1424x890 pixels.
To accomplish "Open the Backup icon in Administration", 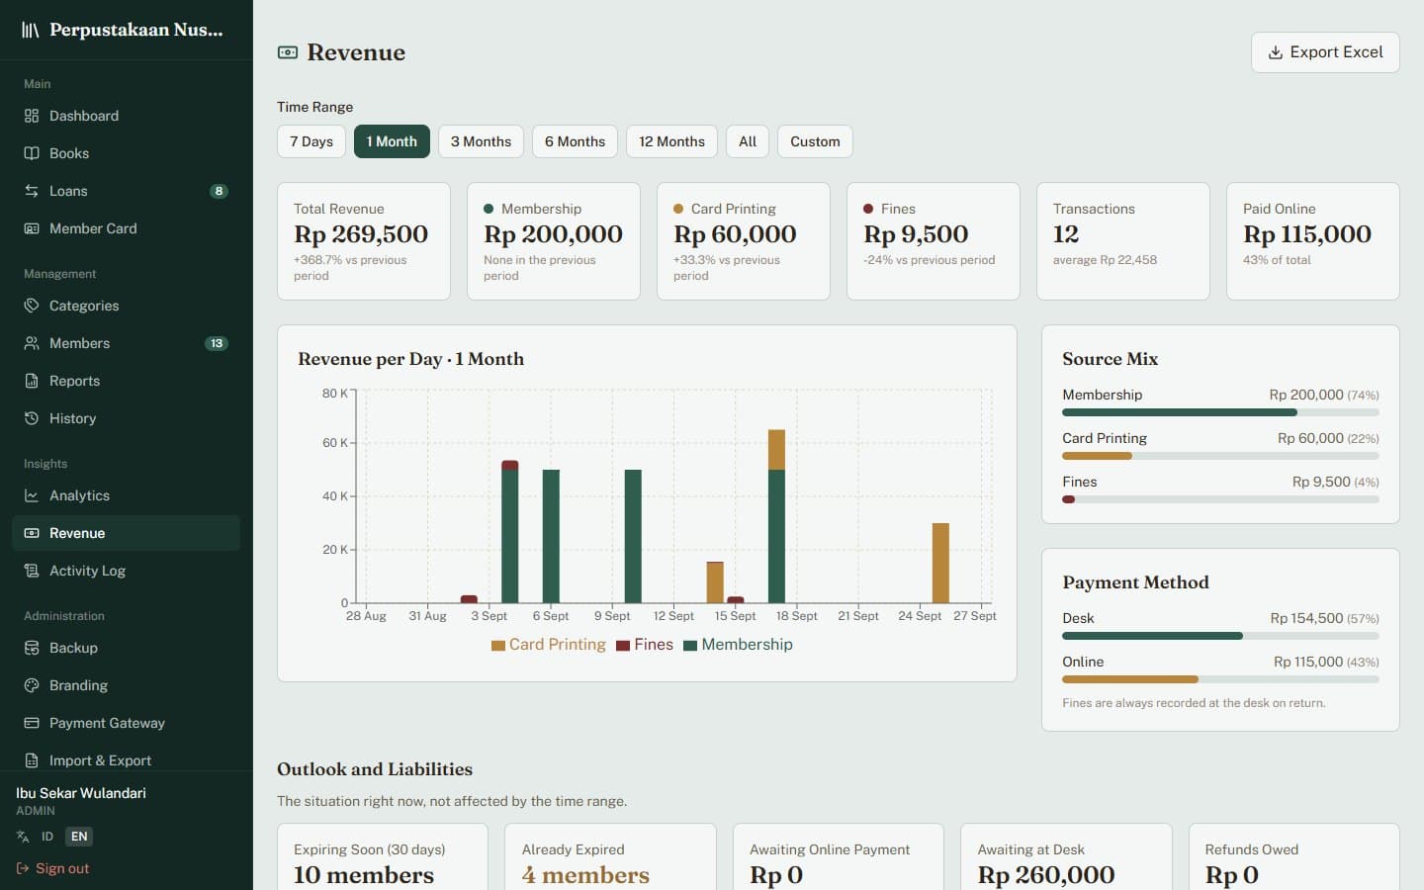I will click(x=32, y=648).
